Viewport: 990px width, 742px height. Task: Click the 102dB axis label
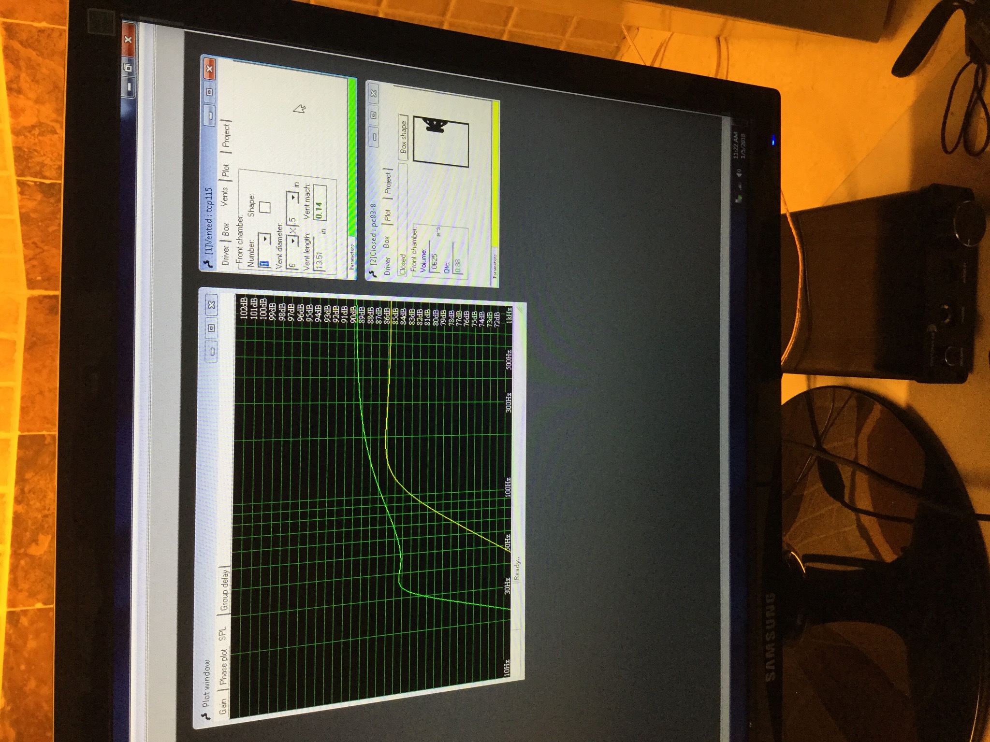pos(244,308)
